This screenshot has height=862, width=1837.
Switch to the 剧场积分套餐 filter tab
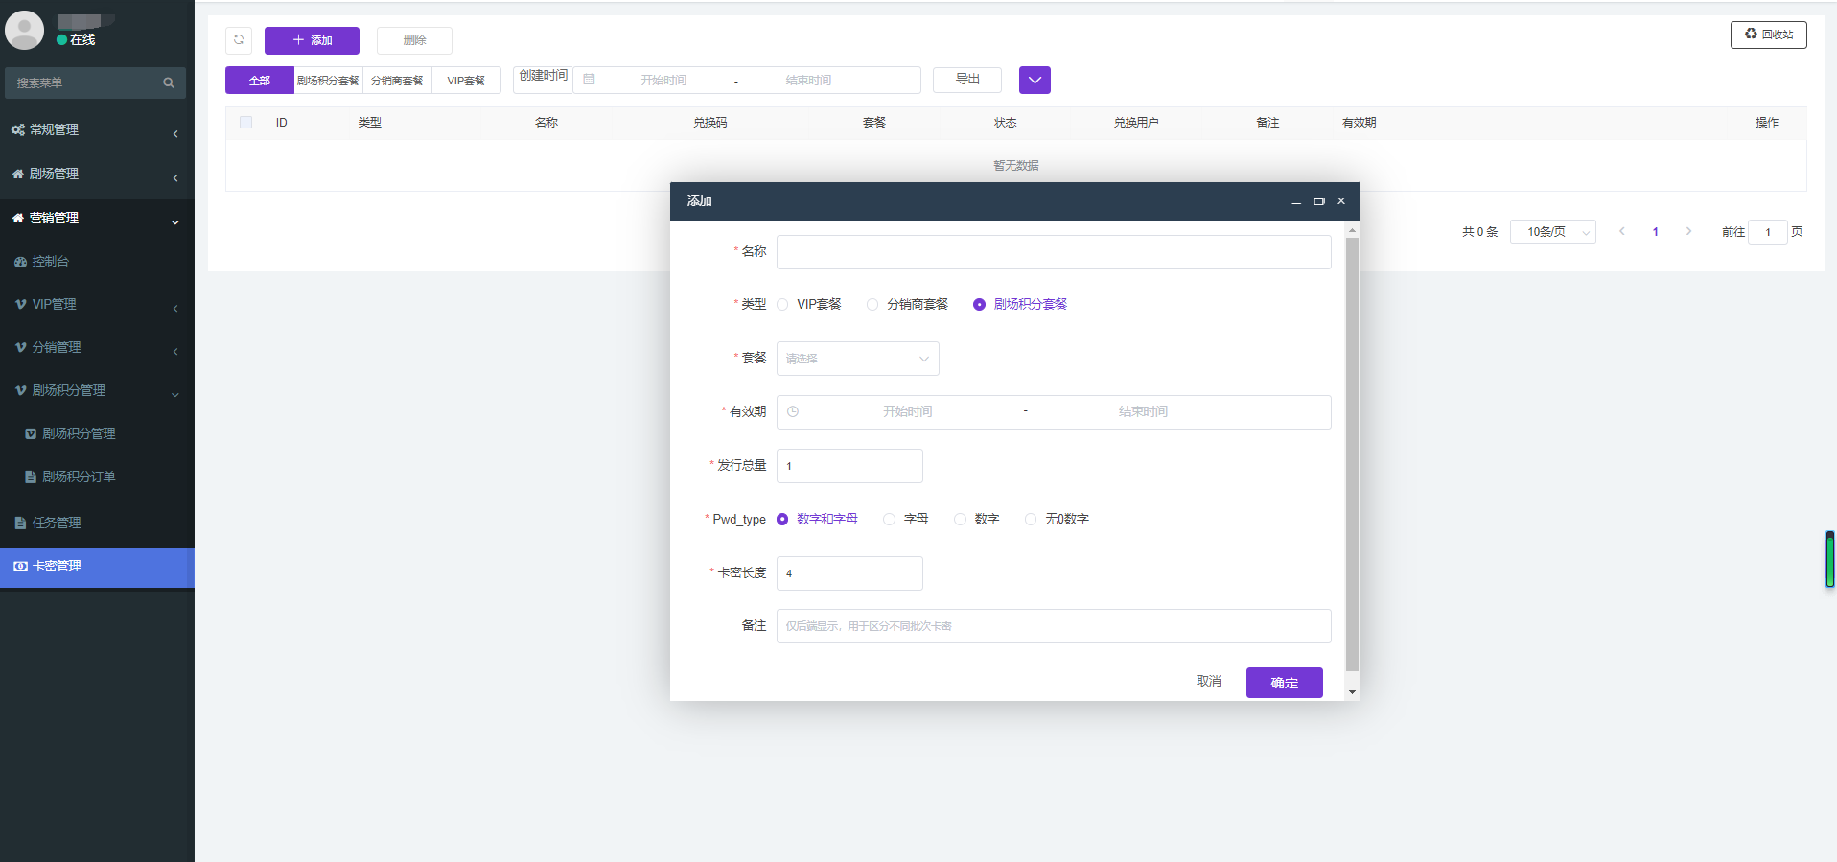(x=328, y=81)
